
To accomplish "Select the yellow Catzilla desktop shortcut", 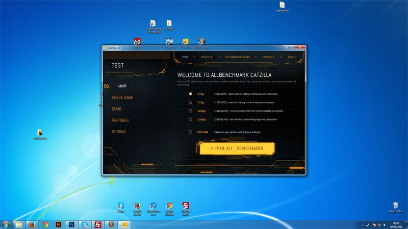I will 186,42.
